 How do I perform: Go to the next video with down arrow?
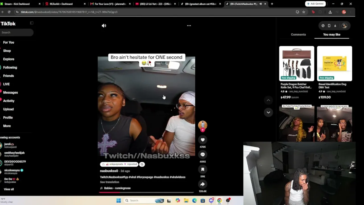tap(268, 112)
